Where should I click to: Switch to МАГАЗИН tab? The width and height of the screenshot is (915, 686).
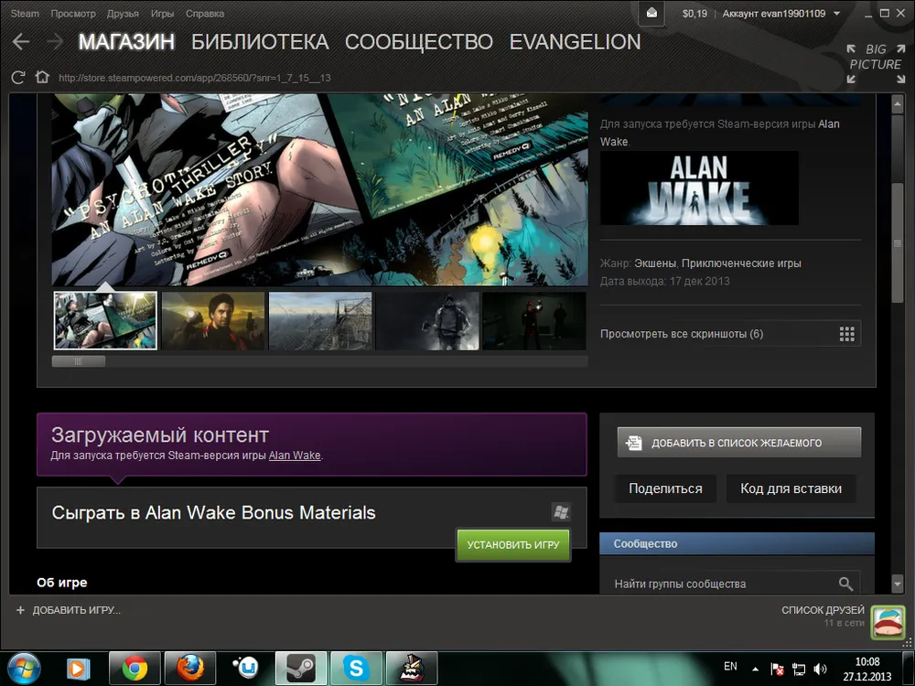[x=126, y=41]
